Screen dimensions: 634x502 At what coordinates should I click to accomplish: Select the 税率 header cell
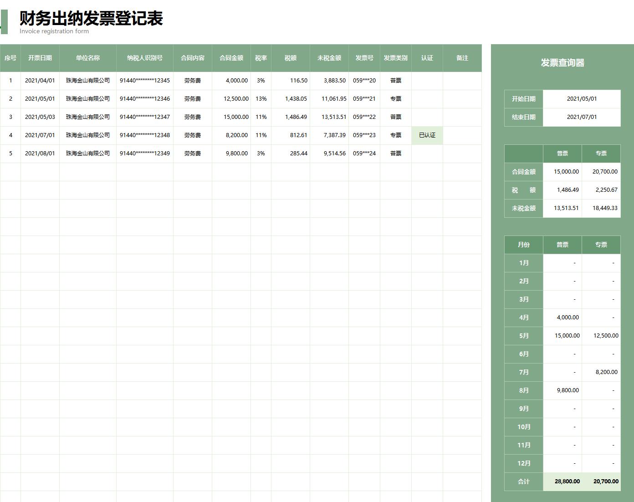[261, 58]
